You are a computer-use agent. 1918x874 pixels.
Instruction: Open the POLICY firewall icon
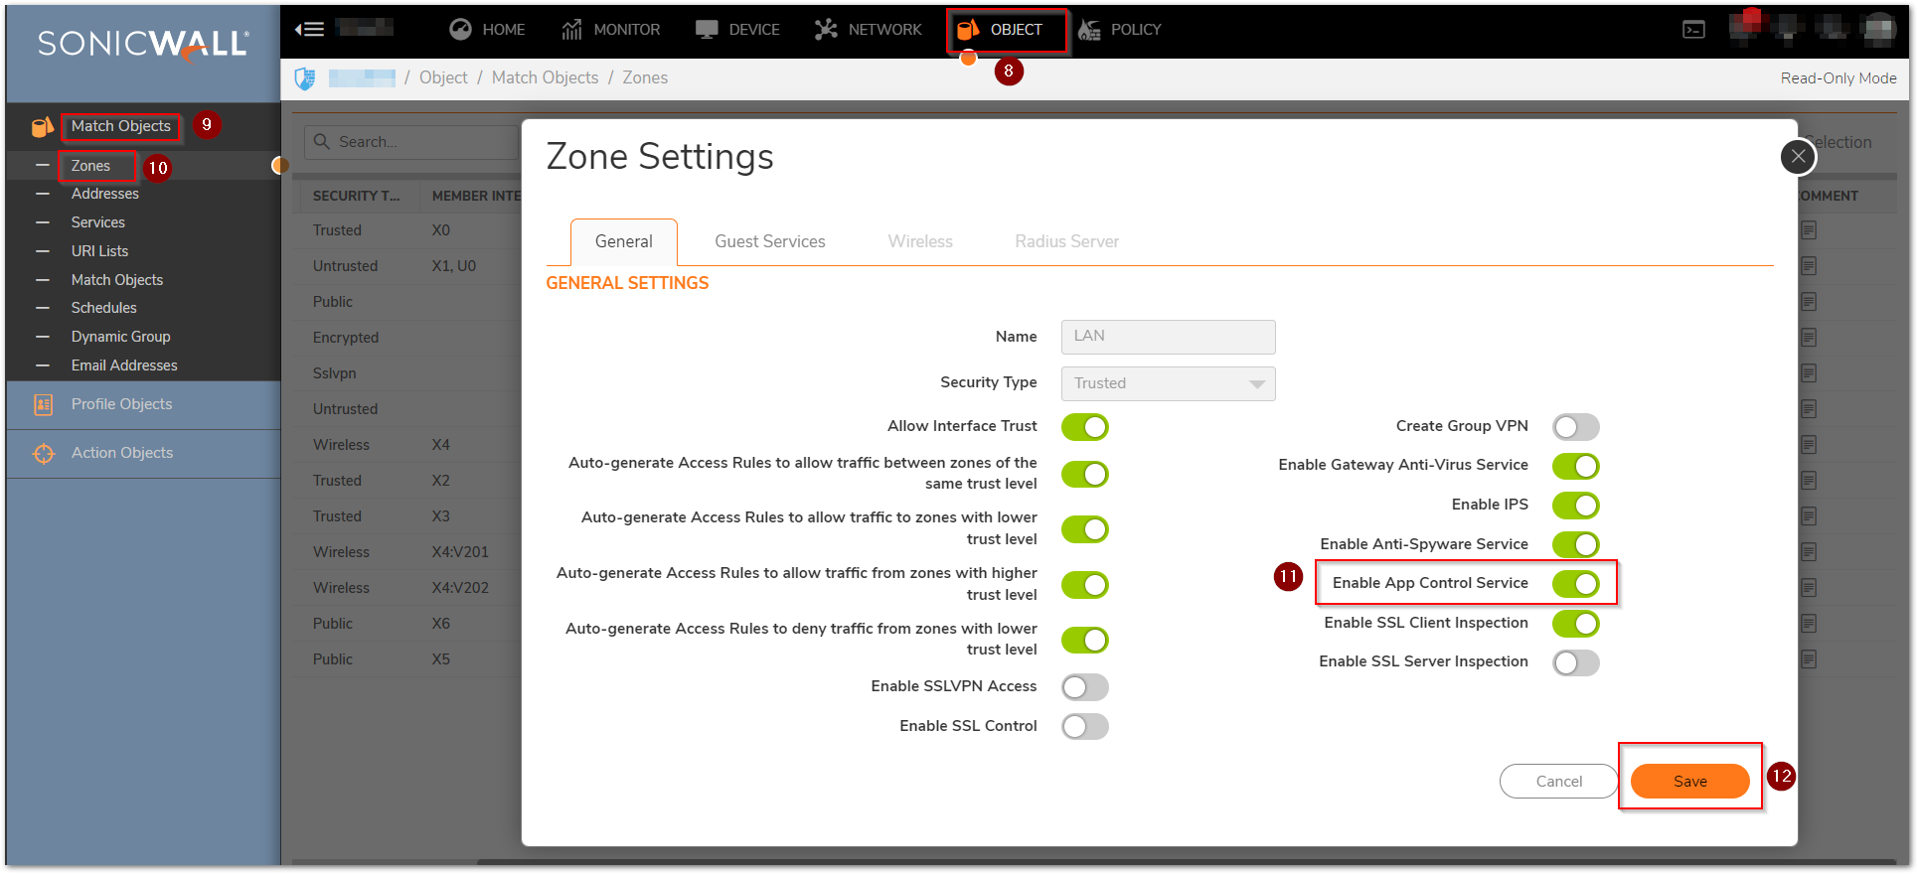pos(1089,30)
